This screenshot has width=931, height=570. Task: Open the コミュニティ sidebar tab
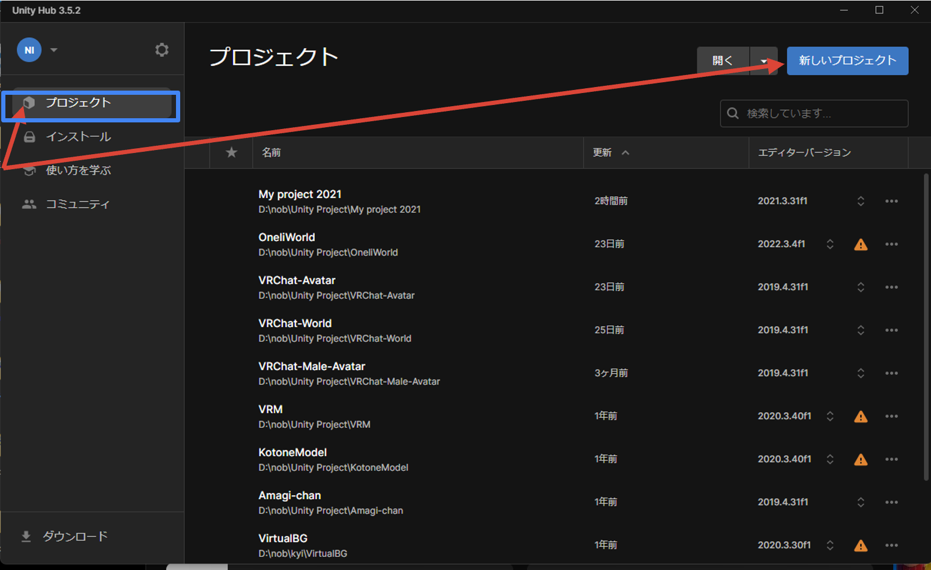78,205
